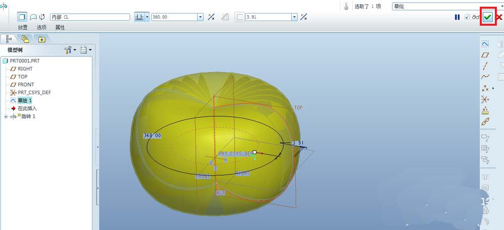
Task: Open the 放置 placement panel
Action: click(23, 28)
